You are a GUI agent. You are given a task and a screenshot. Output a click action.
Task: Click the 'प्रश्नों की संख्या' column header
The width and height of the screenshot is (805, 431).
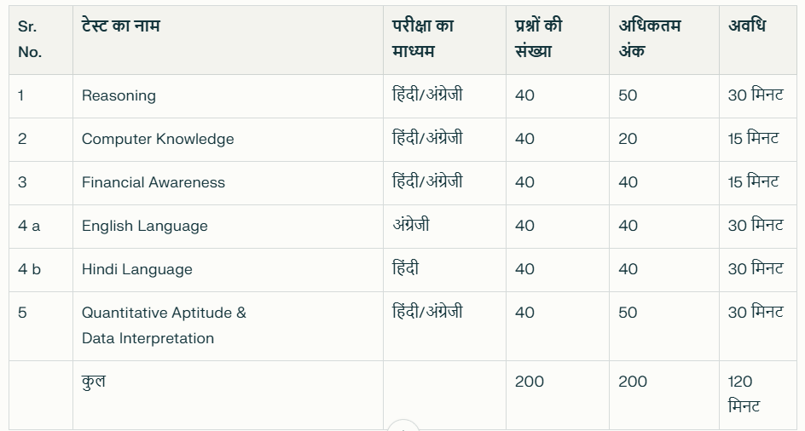coord(539,38)
